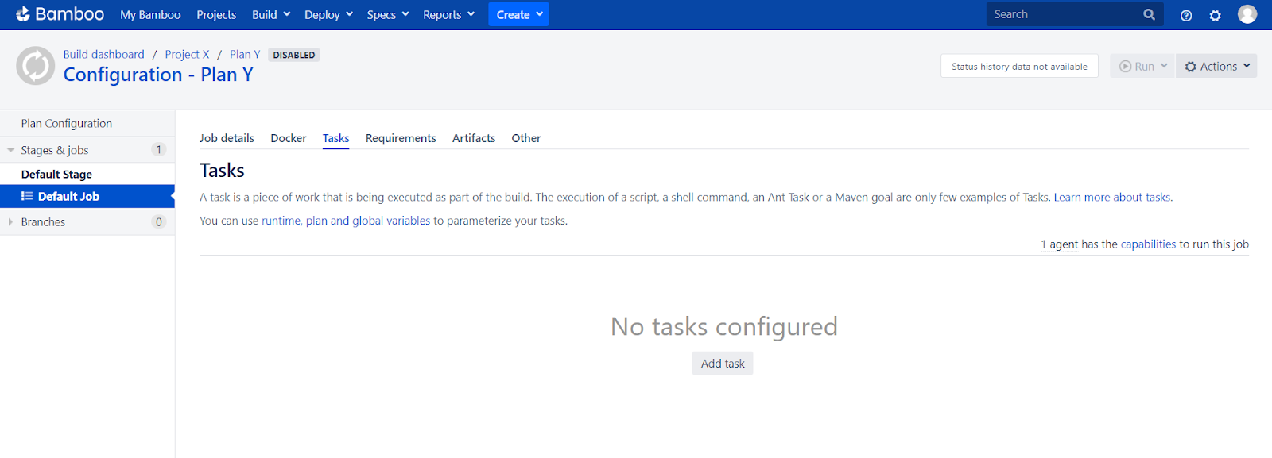Open the user profile avatar
Screen dimensions: 1272x458
pyautogui.click(x=1247, y=14)
